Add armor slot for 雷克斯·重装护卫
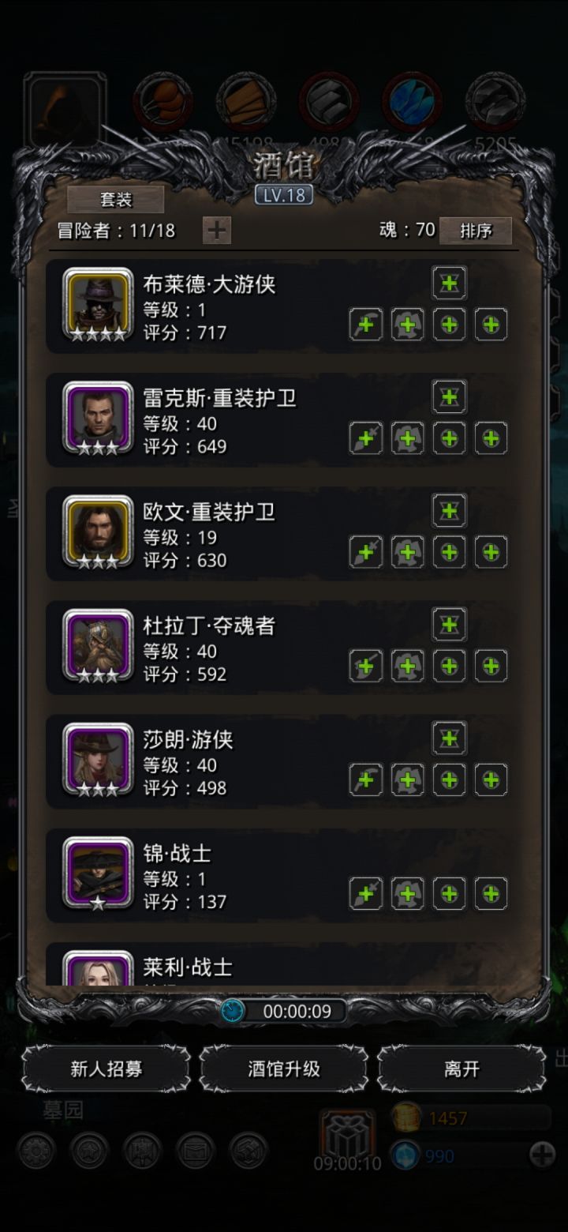Screen dimensions: 568x1232 (408, 438)
